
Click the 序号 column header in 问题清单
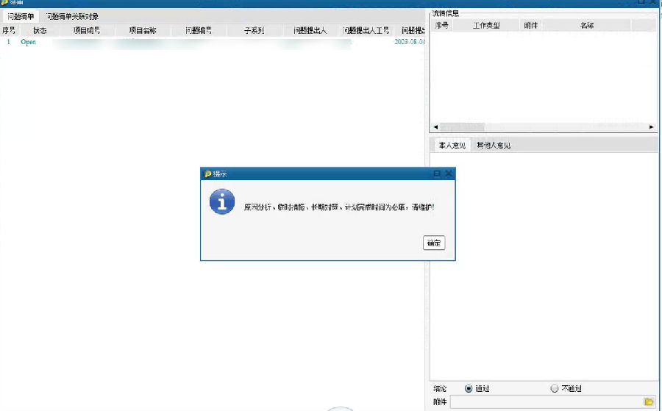9,30
